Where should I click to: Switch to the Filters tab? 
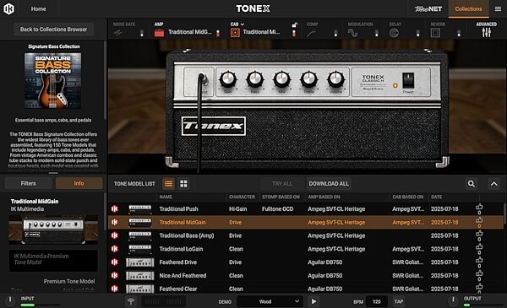tap(29, 183)
